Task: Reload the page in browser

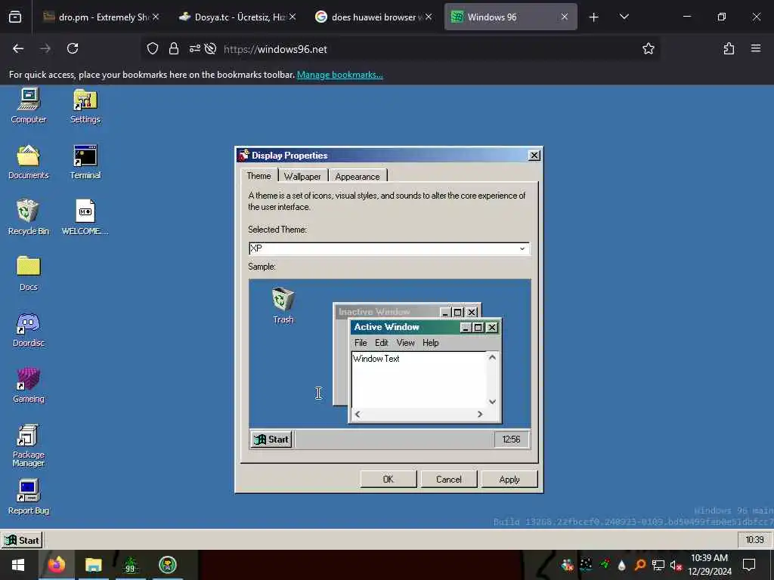Action: (x=73, y=48)
